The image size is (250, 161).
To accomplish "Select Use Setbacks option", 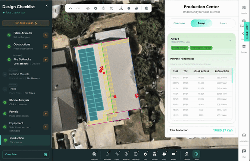I will click(x=21, y=64).
